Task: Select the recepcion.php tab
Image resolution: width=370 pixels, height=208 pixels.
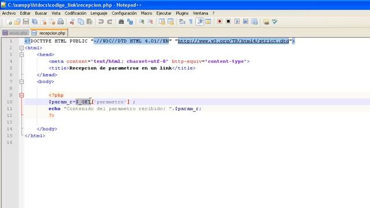Action: click(x=49, y=33)
